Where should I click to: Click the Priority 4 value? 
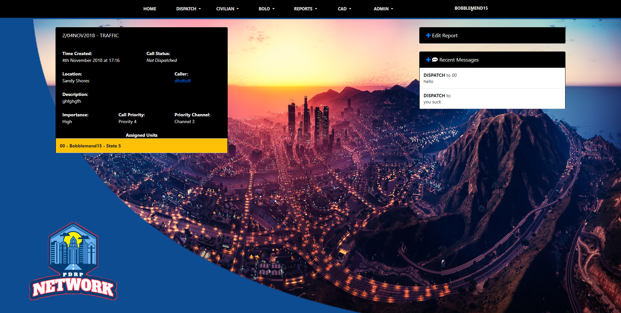127,122
